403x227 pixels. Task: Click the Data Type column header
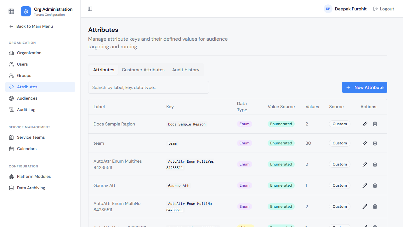click(x=242, y=107)
